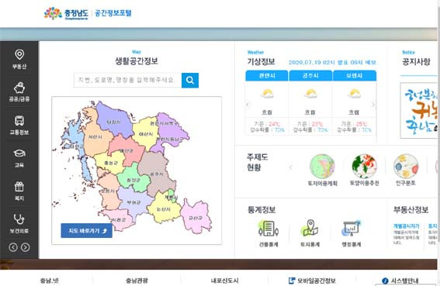Click the 지도 바로가기 button
Viewport: 440px width, 286px height.
click(x=87, y=231)
